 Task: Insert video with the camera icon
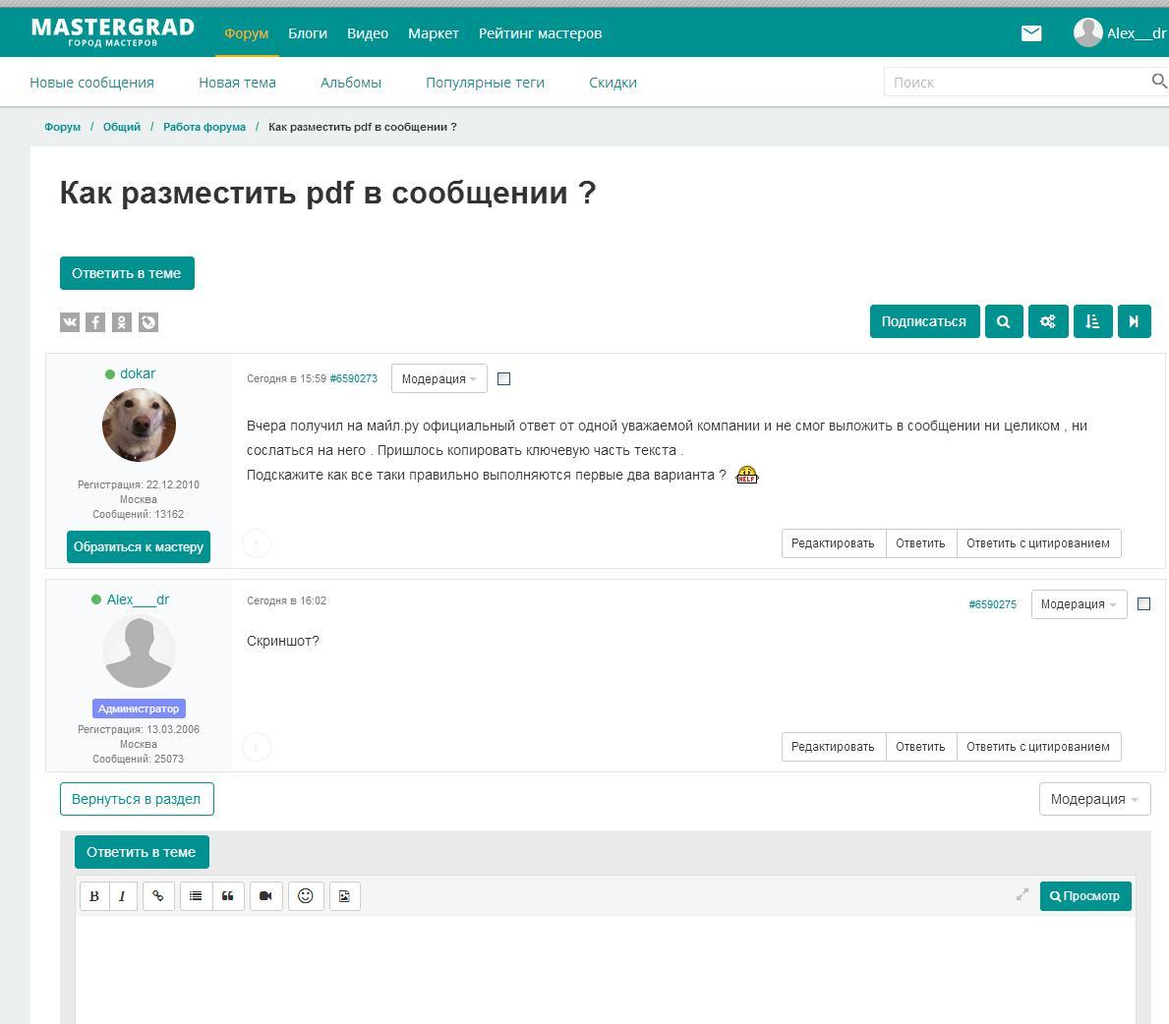pyautogui.click(x=265, y=895)
